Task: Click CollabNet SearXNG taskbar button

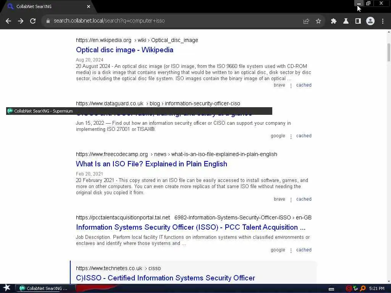Action: pos(45,288)
